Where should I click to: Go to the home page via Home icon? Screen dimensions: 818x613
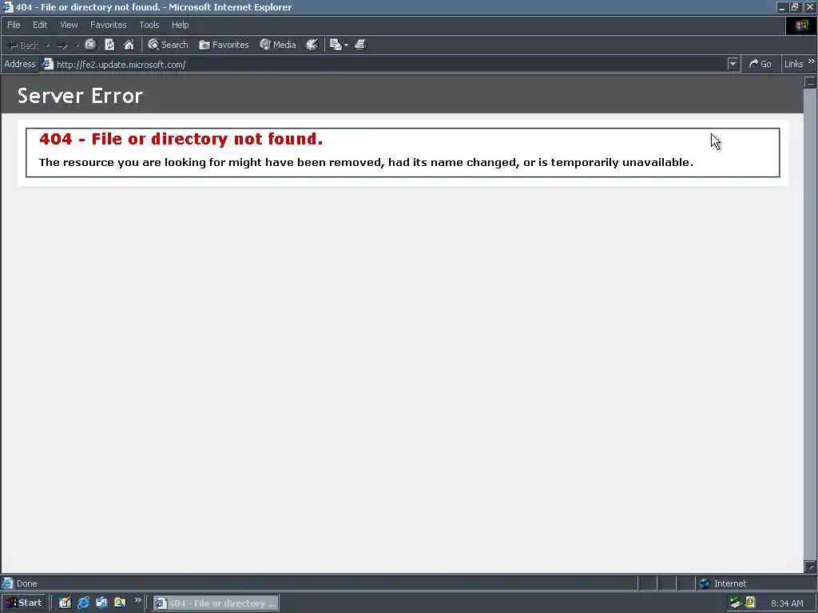tap(129, 45)
